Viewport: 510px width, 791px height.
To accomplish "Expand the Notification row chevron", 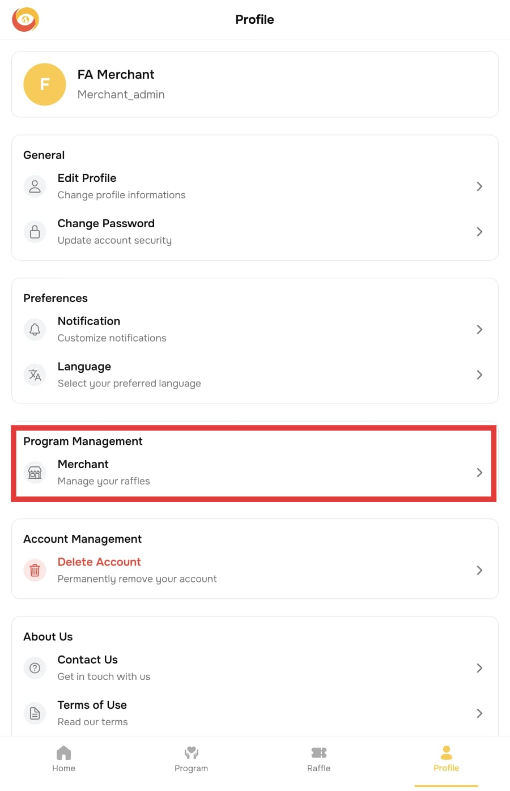I will (479, 329).
